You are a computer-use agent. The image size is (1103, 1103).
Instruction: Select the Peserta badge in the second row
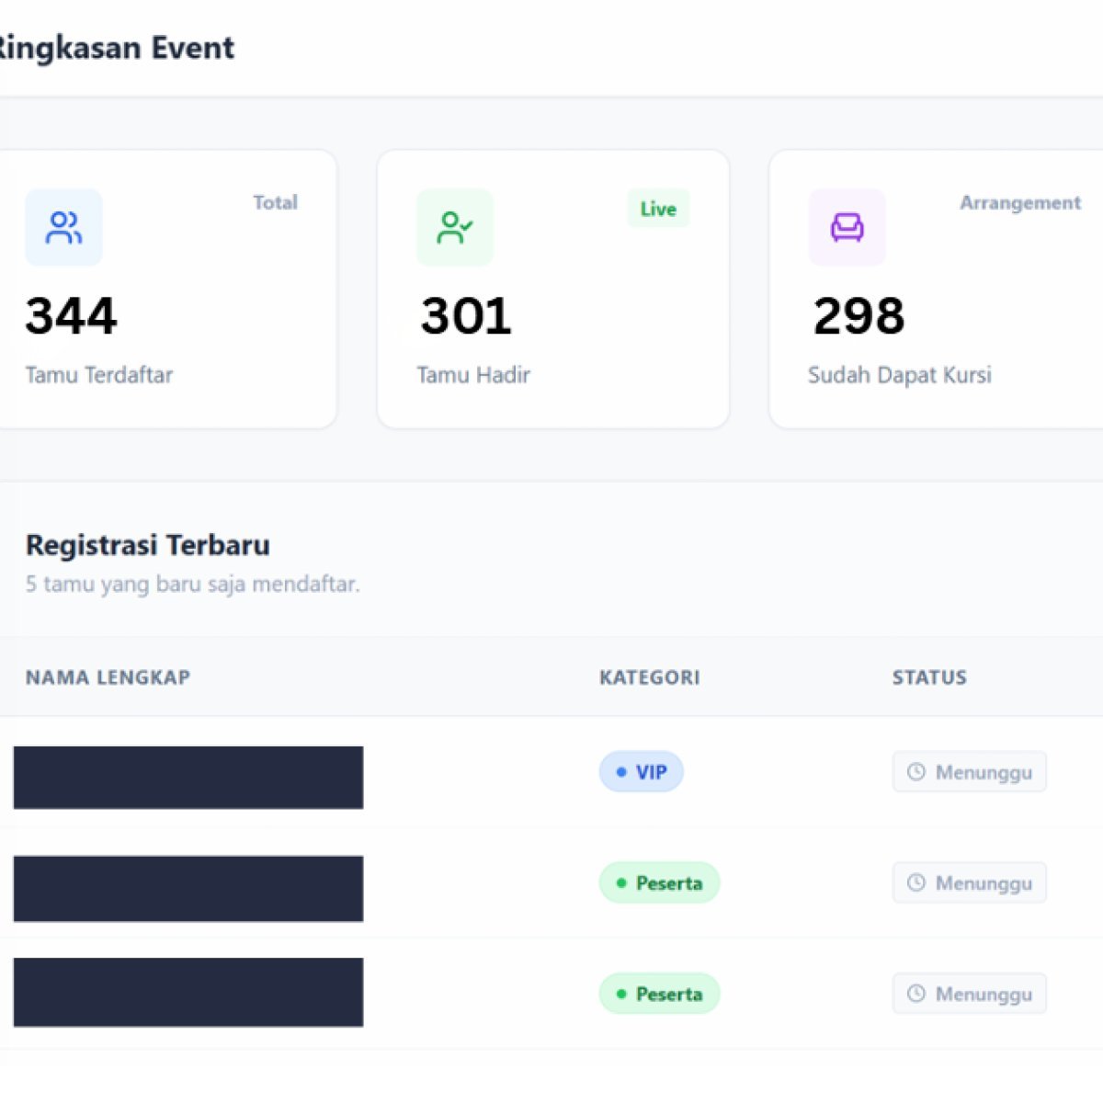tap(659, 882)
